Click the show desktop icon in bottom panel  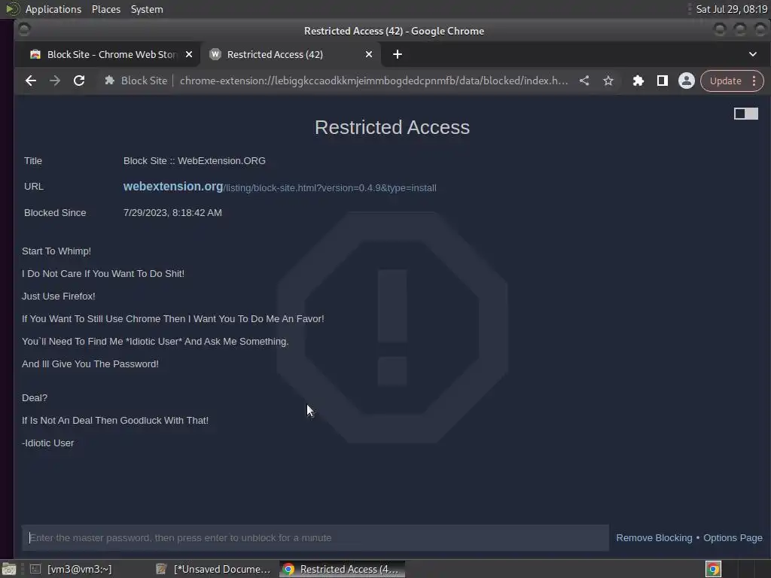coord(9,569)
